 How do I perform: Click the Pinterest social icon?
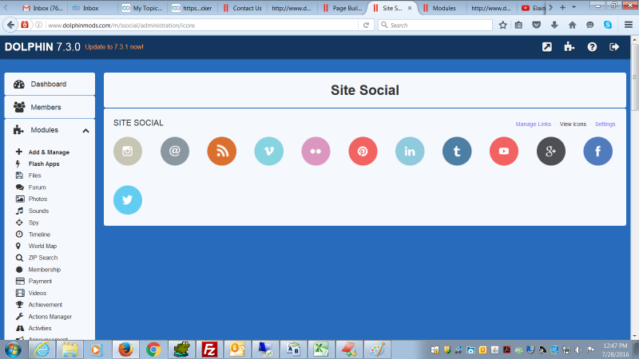tap(363, 151)
